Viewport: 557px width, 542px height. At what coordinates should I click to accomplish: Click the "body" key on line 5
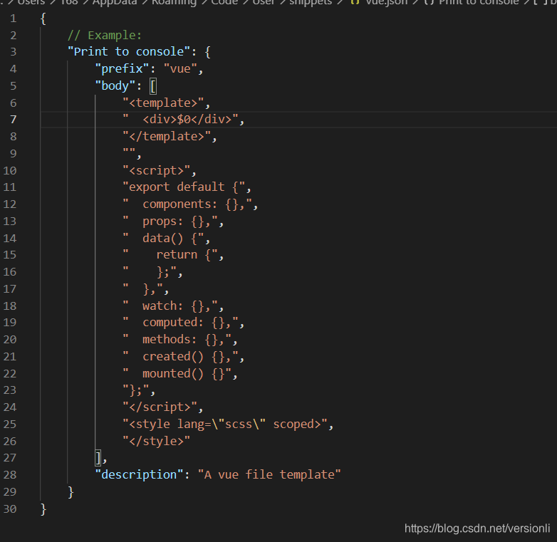click(115, 85)
